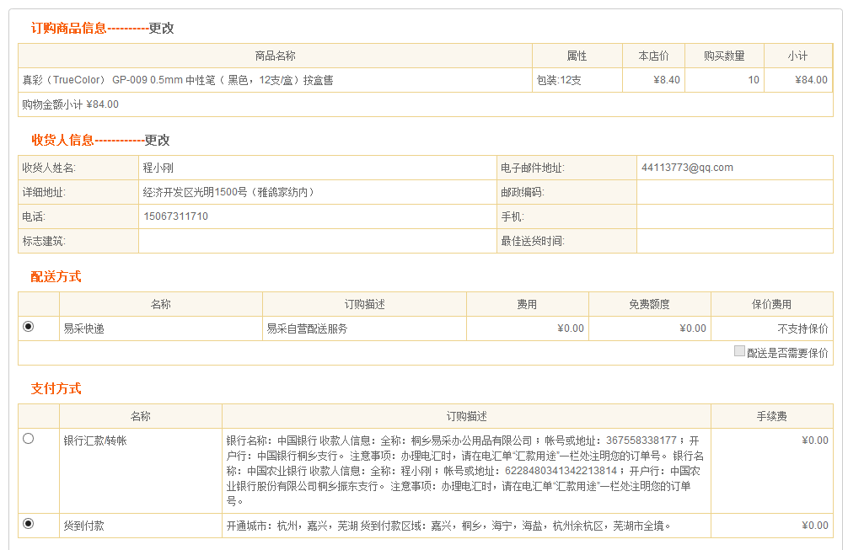Image resolution: width=848 pixels, height=550 pixels.
Task: Click the 易采自营配送服务 description text
Action: pos(307,328)
